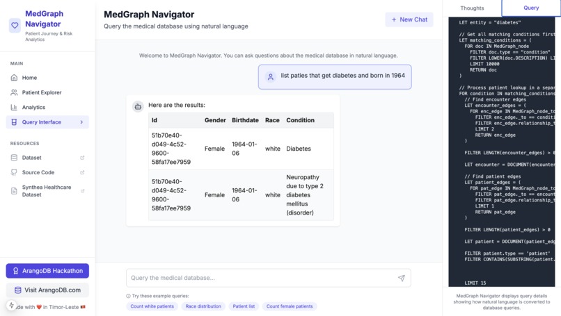The image size is (561, 316).
Task: Go to the Analytics page
Action: click(47, 107)
